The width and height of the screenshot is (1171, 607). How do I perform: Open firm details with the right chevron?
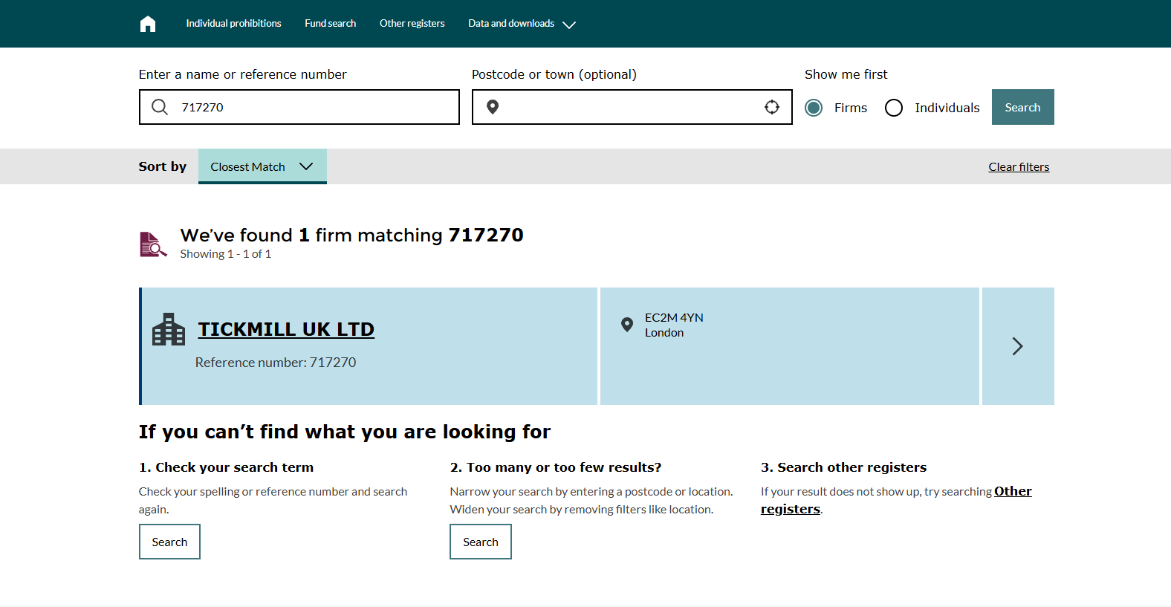pos(1018,346)
